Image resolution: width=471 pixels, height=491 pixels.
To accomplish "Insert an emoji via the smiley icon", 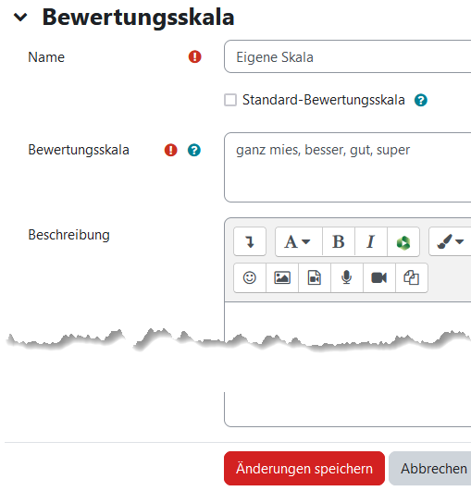I will point(250,278).
